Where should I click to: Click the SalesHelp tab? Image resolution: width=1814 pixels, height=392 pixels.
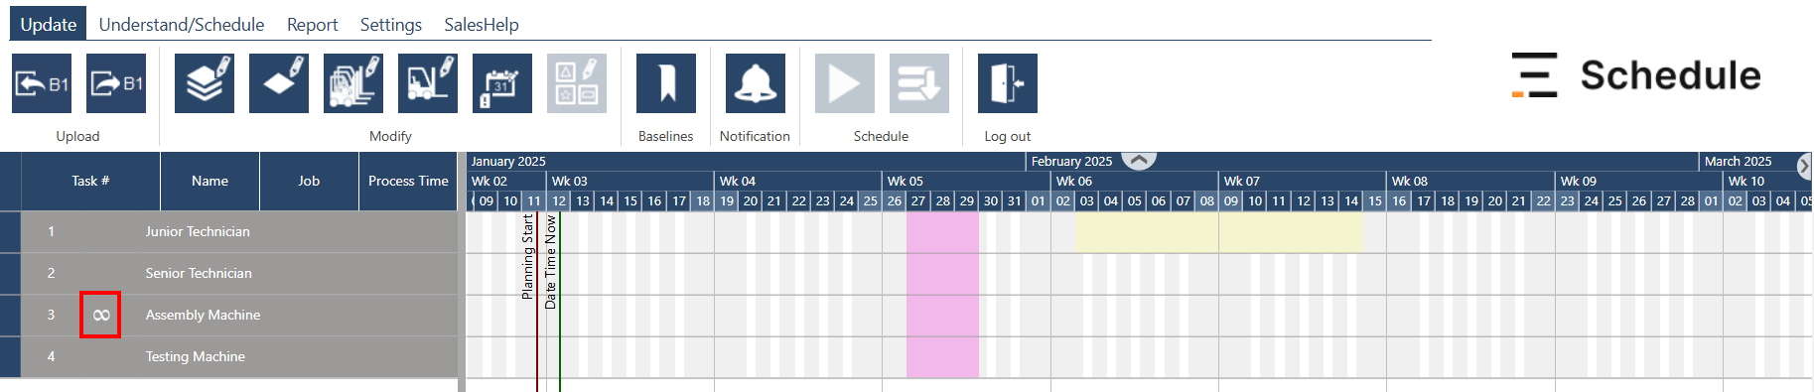(x=482, y=24)
